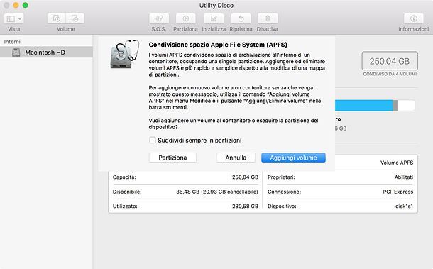The image size is (433, 269).
Task: Select the Capacità value 250,04 GB
Action: (x=245, y=177)
